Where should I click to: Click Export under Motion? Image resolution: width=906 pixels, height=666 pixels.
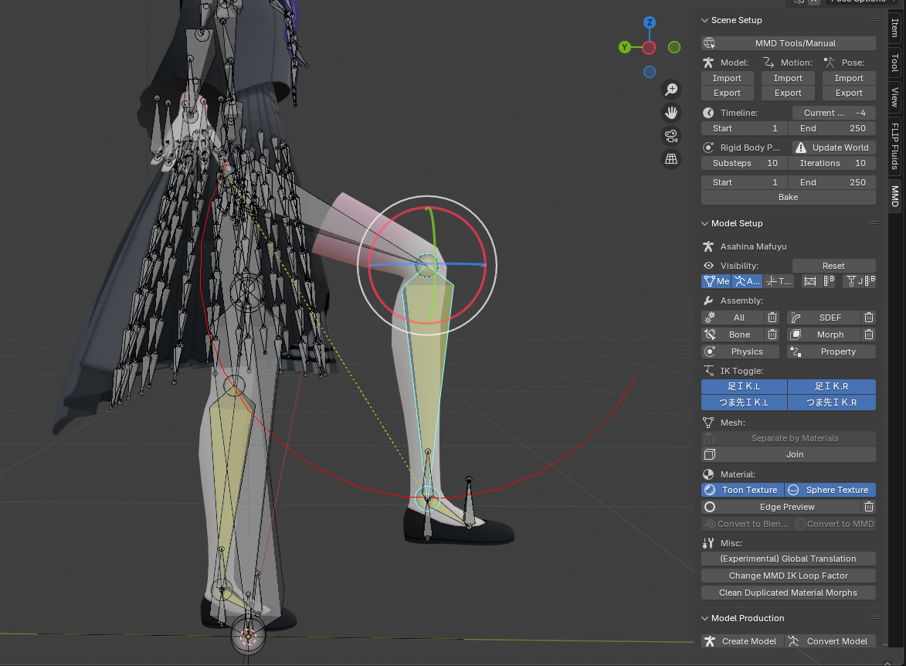[x=788, y=93]
